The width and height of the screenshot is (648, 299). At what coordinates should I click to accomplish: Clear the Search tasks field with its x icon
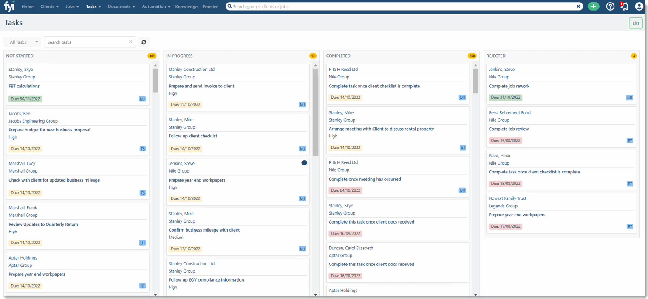tap(130, 42)
